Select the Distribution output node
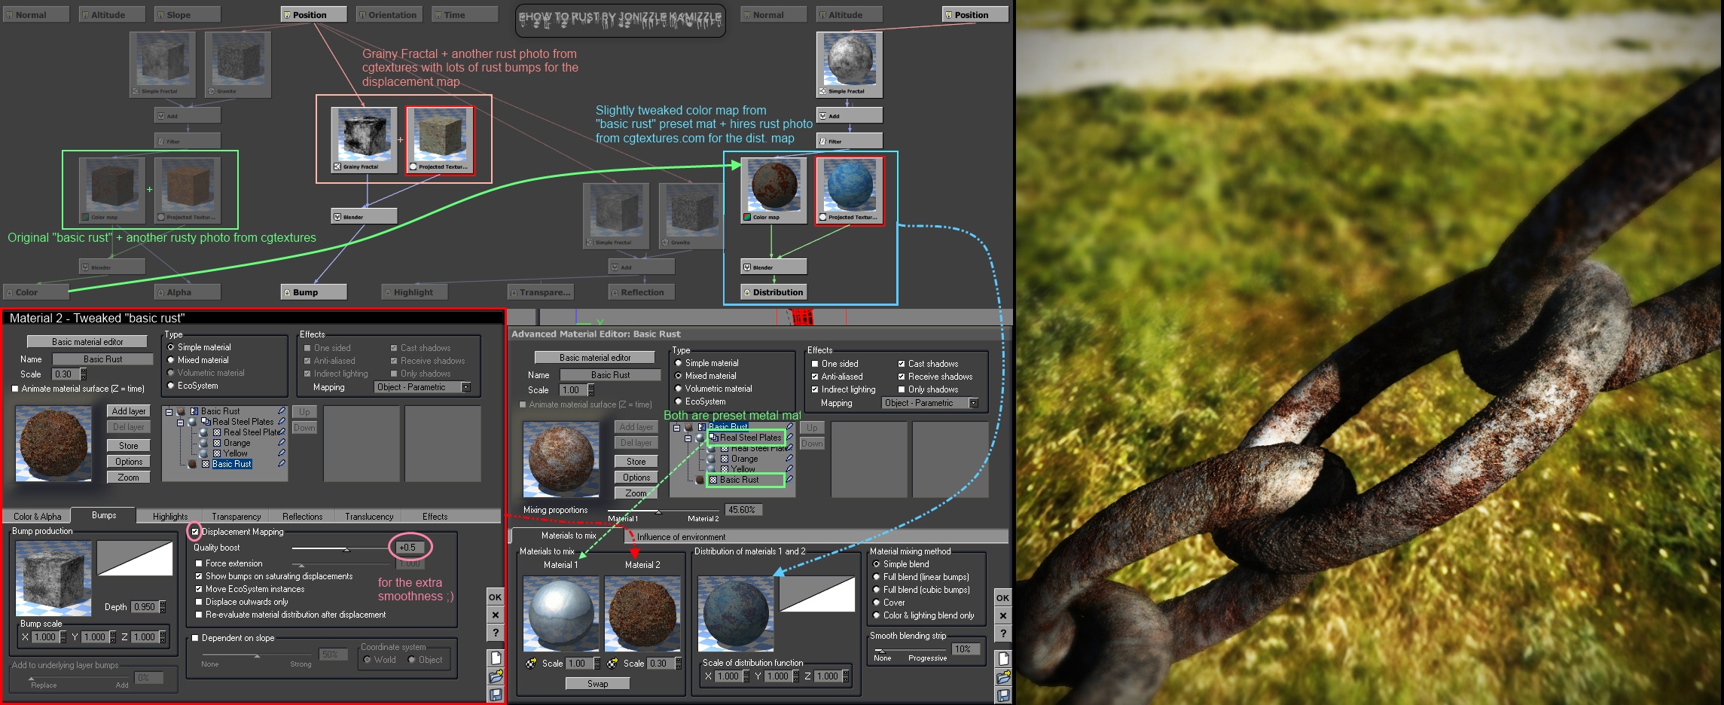1724x705 pixels. pos(774,292)
